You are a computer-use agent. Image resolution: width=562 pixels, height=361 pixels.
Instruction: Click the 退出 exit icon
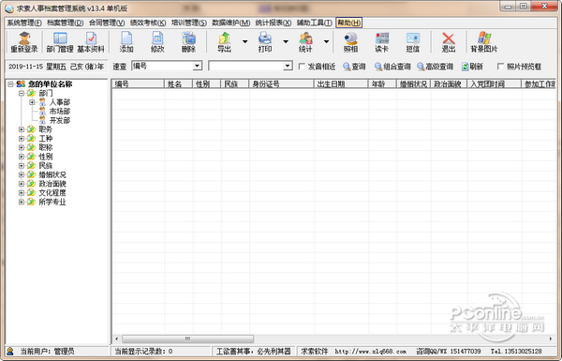449,42
